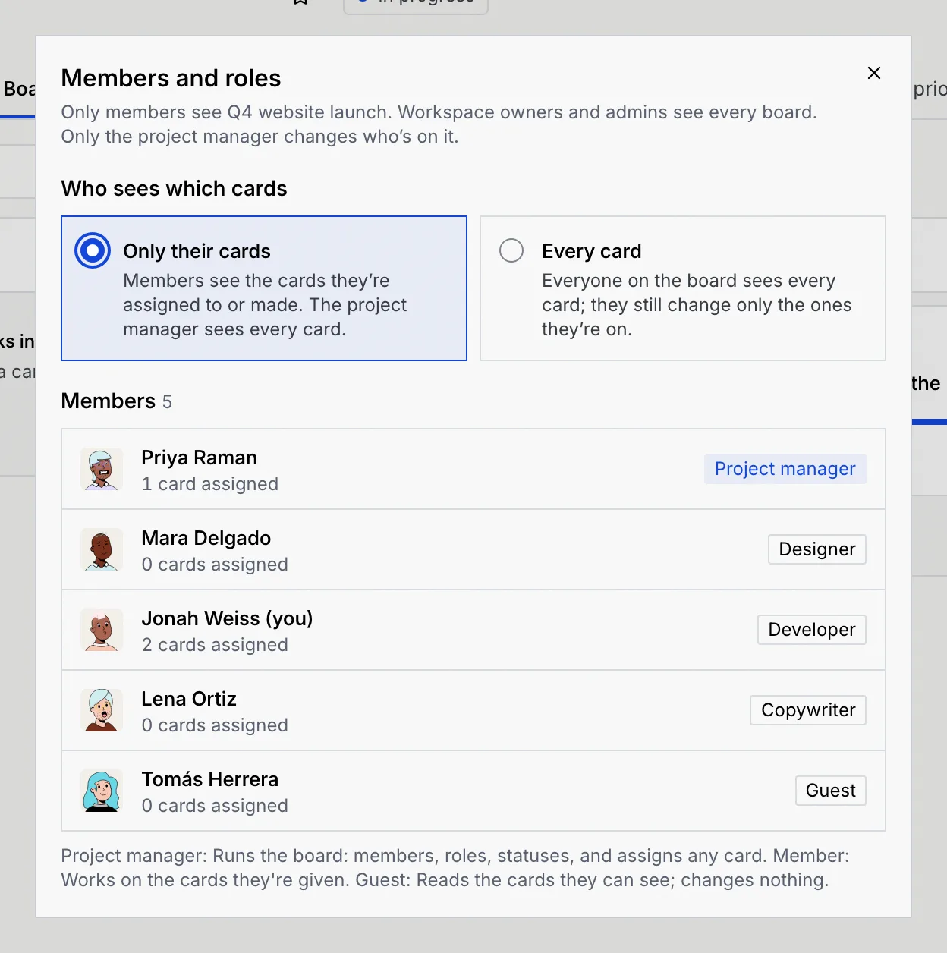Click the name Mara Delgado
This screenshot has width=947, height=953.
[x=206, y=538]
